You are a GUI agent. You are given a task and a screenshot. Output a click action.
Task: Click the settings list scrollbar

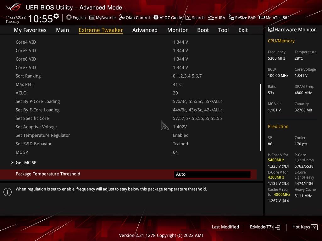click(261, 117)
